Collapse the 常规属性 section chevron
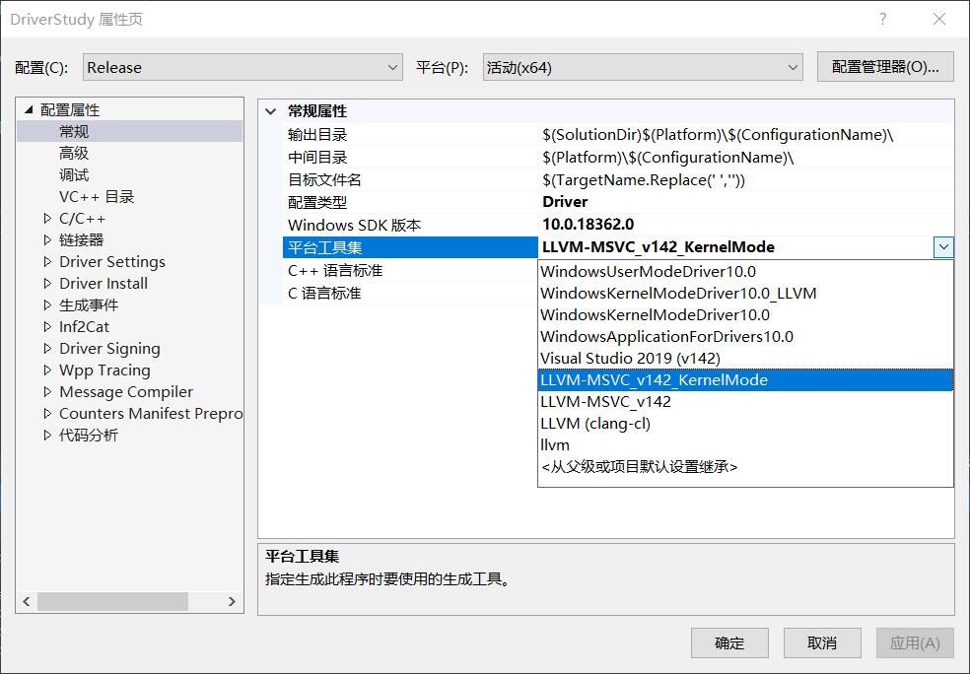 [x=271, y=111]
